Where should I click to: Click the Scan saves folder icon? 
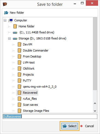point(19,105)
